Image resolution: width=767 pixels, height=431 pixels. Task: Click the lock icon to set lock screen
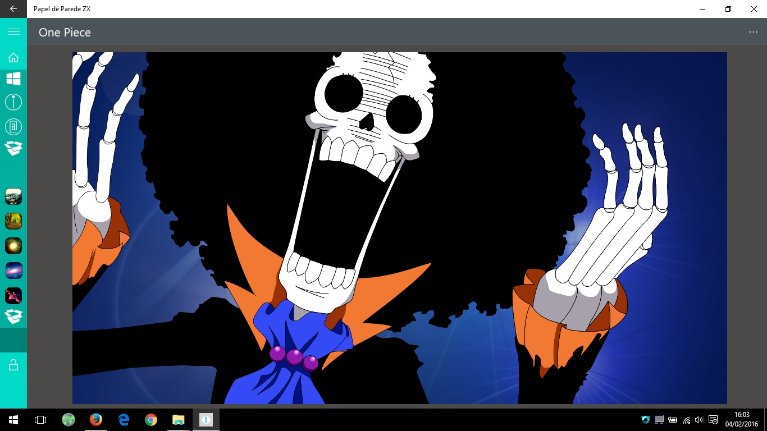point(13,364)
